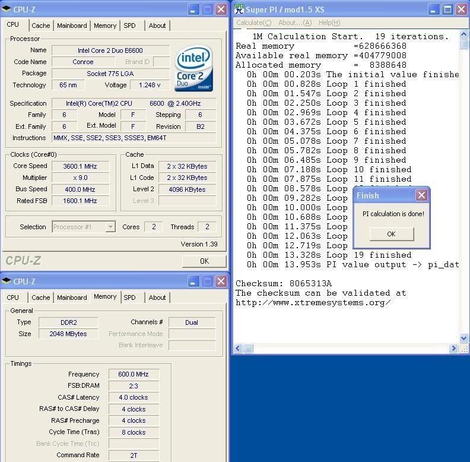Open the Processor #1 selection dropdown
The height and width of the screenshot is (462, 470).
[x=110, y=226]
